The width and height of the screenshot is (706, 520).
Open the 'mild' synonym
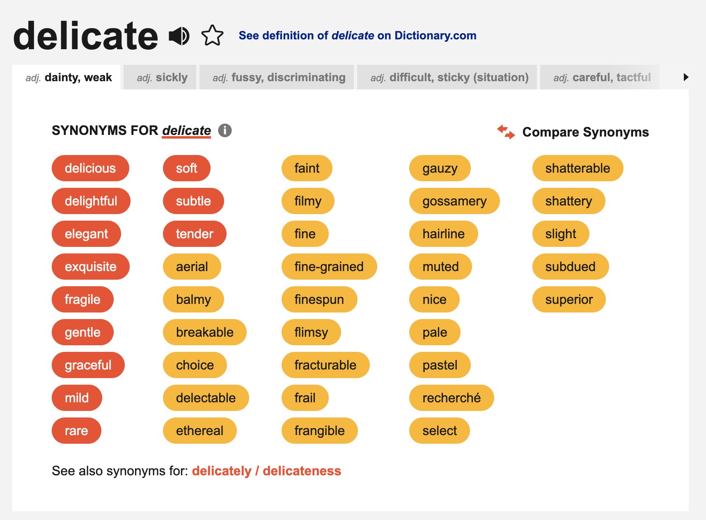pyautogui.click(x=77, y=398)
